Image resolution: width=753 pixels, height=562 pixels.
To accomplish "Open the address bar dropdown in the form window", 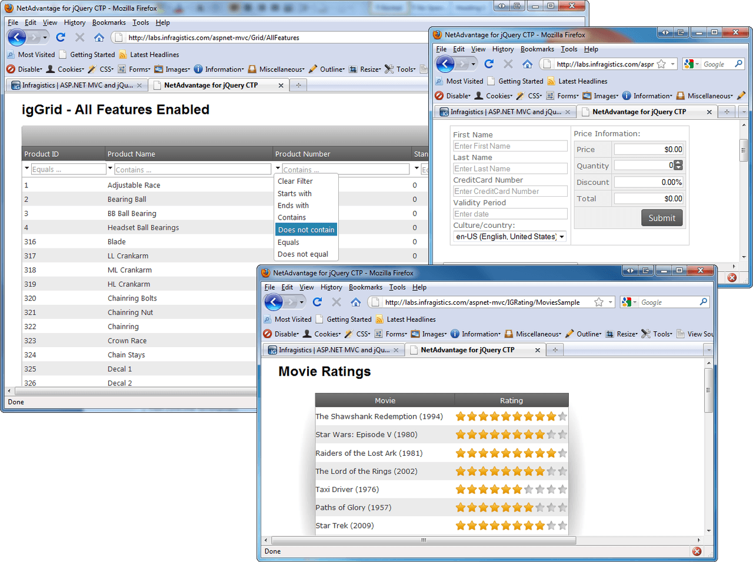I will 672,64.
